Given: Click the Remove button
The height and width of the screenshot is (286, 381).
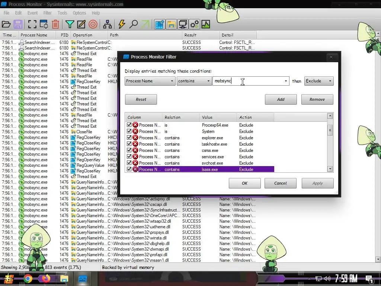Looking at the screenshot, I should click(317, 99).
